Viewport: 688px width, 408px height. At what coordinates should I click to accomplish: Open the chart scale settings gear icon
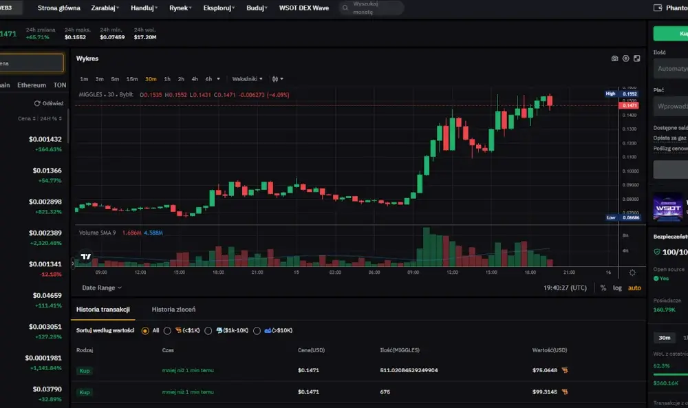(x=632, y=273)
